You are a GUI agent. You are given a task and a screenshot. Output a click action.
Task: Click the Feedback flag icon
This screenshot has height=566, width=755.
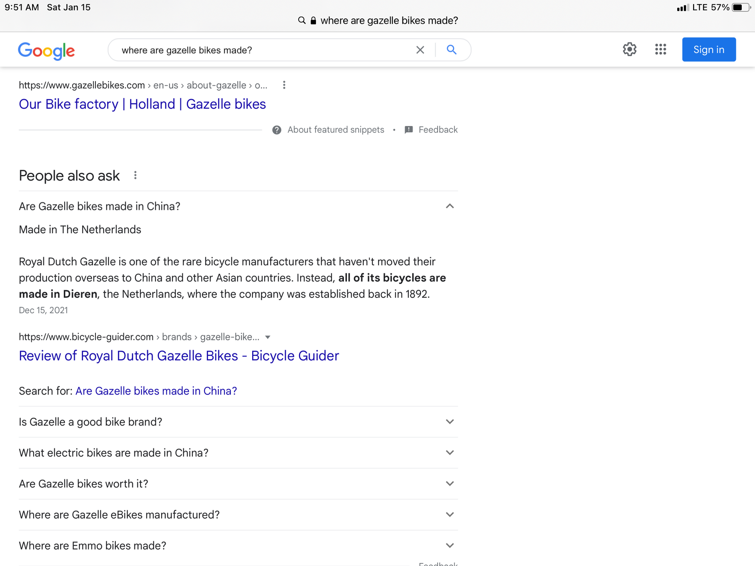coord(408,130)
